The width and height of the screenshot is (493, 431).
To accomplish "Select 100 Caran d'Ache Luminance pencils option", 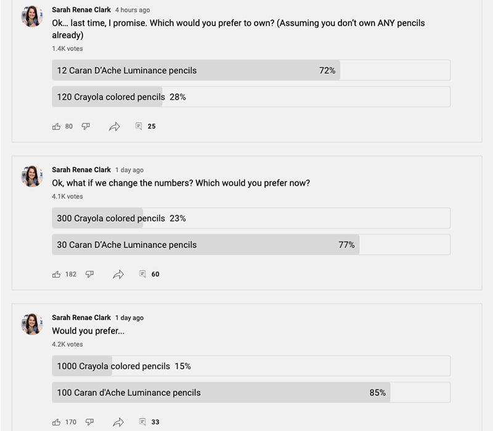I will (251, 392).
